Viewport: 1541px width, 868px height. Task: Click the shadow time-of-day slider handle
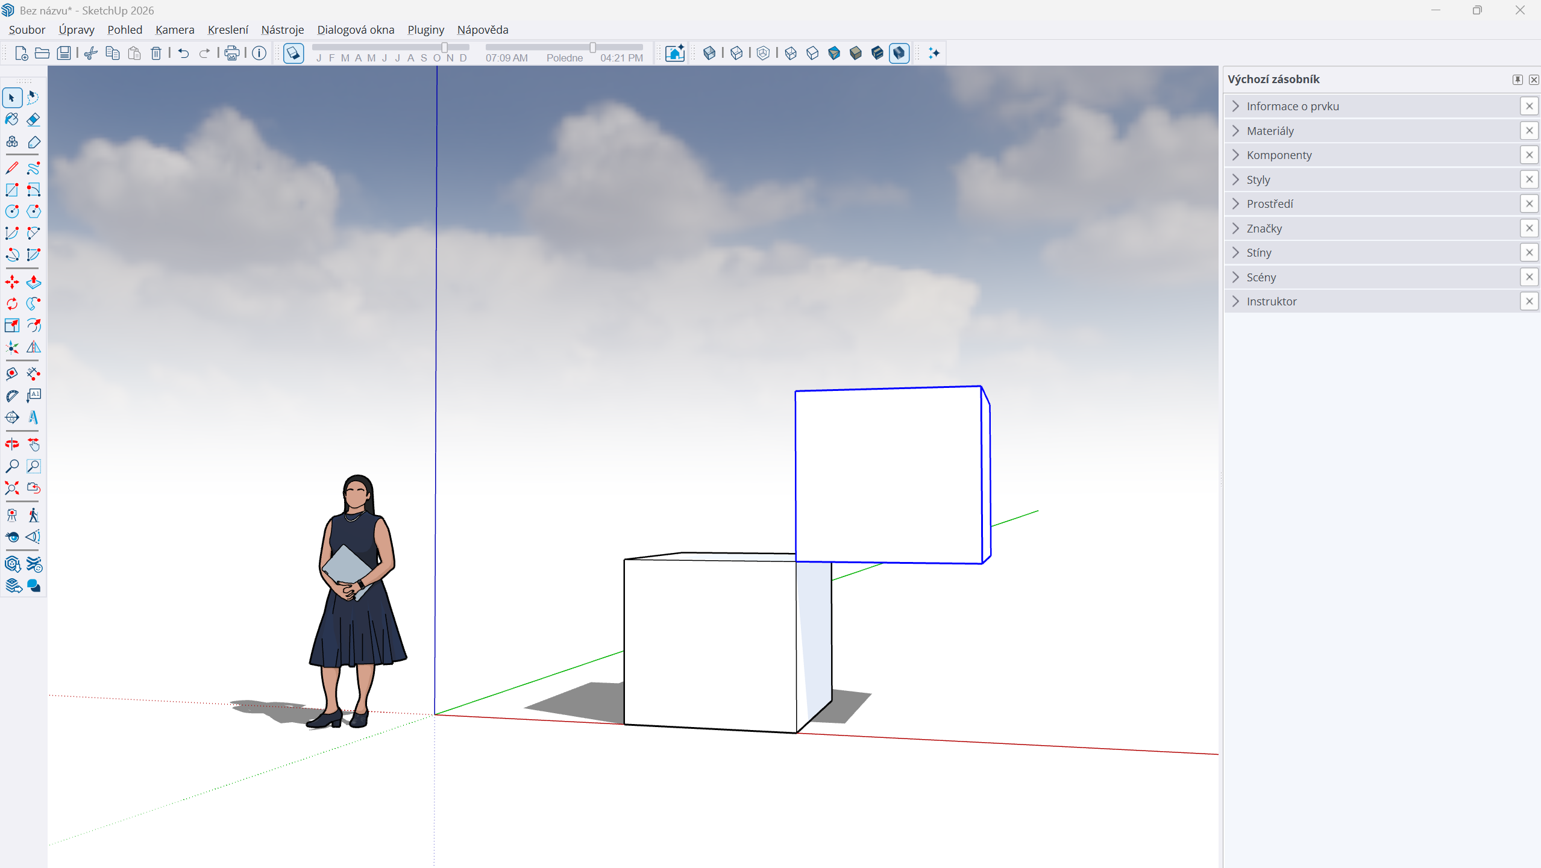click(592, 48)
